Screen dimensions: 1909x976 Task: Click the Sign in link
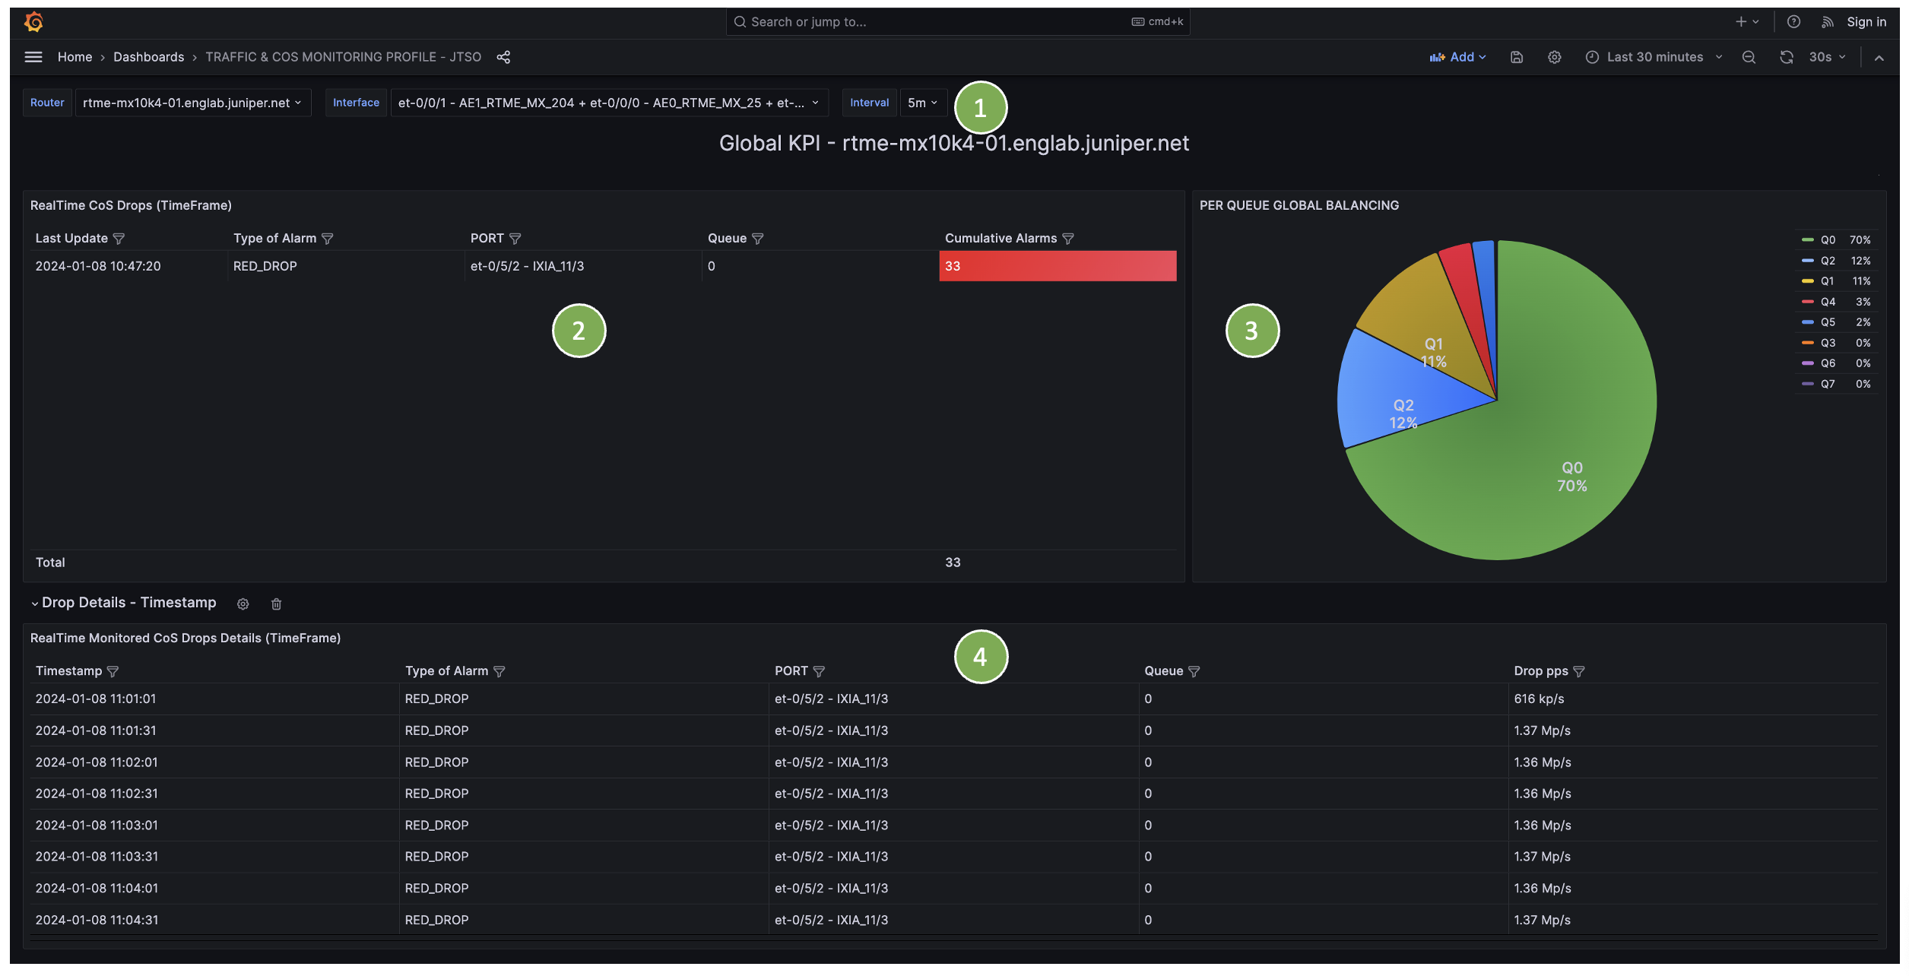(x=1866, y=22)
